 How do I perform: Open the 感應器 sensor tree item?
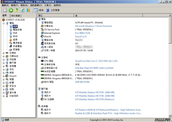tap(16, 49)
